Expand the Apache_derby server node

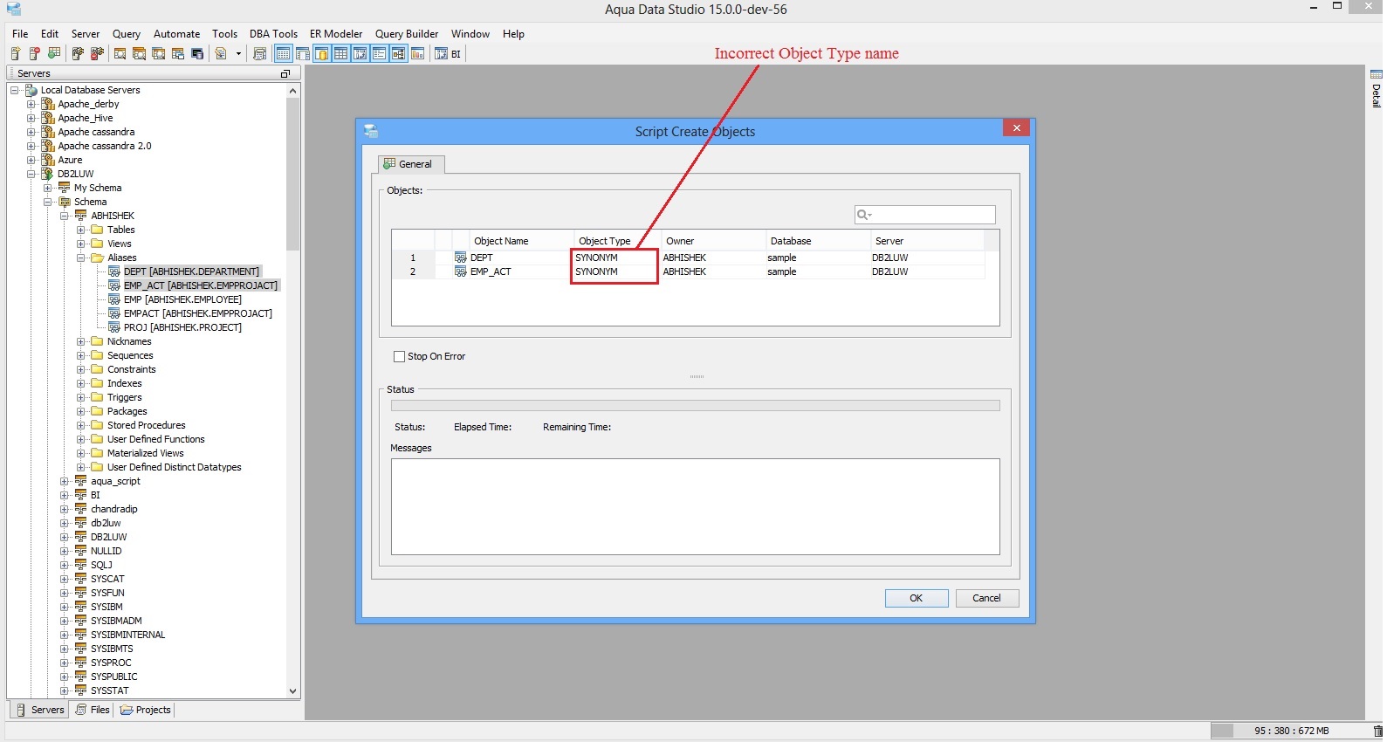[x=31, y=104]
